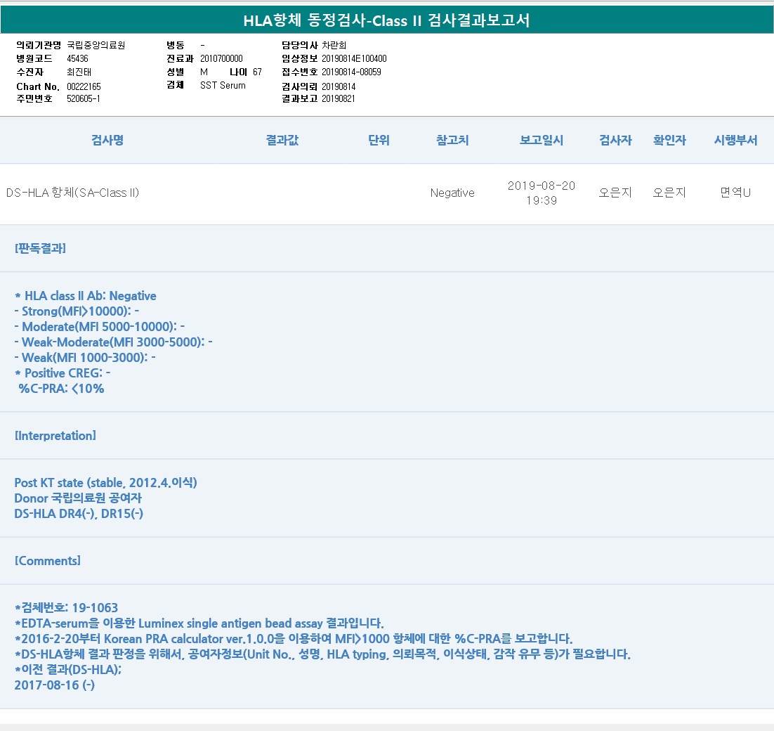Image resolution: width=774 pixels, height=731 pixels.
Task: Click the department cell '면역U'
Action: [x=735, y=193]
